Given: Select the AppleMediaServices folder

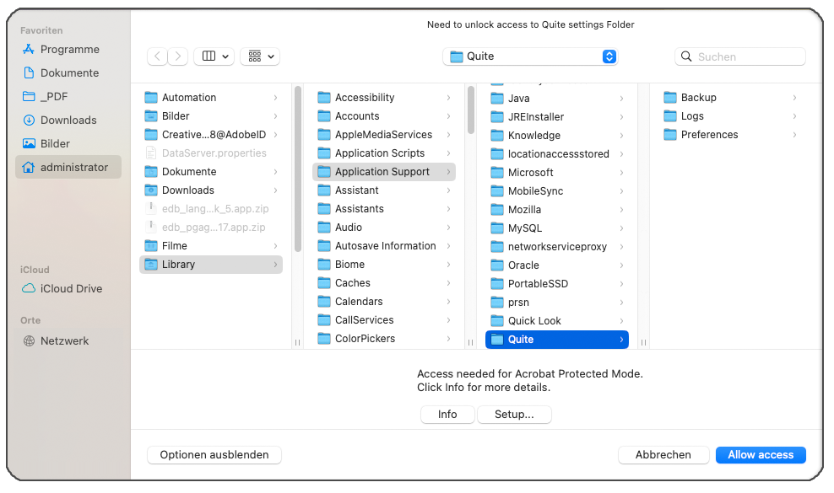Looking at the screenshot, I should (x=384, y=134).
